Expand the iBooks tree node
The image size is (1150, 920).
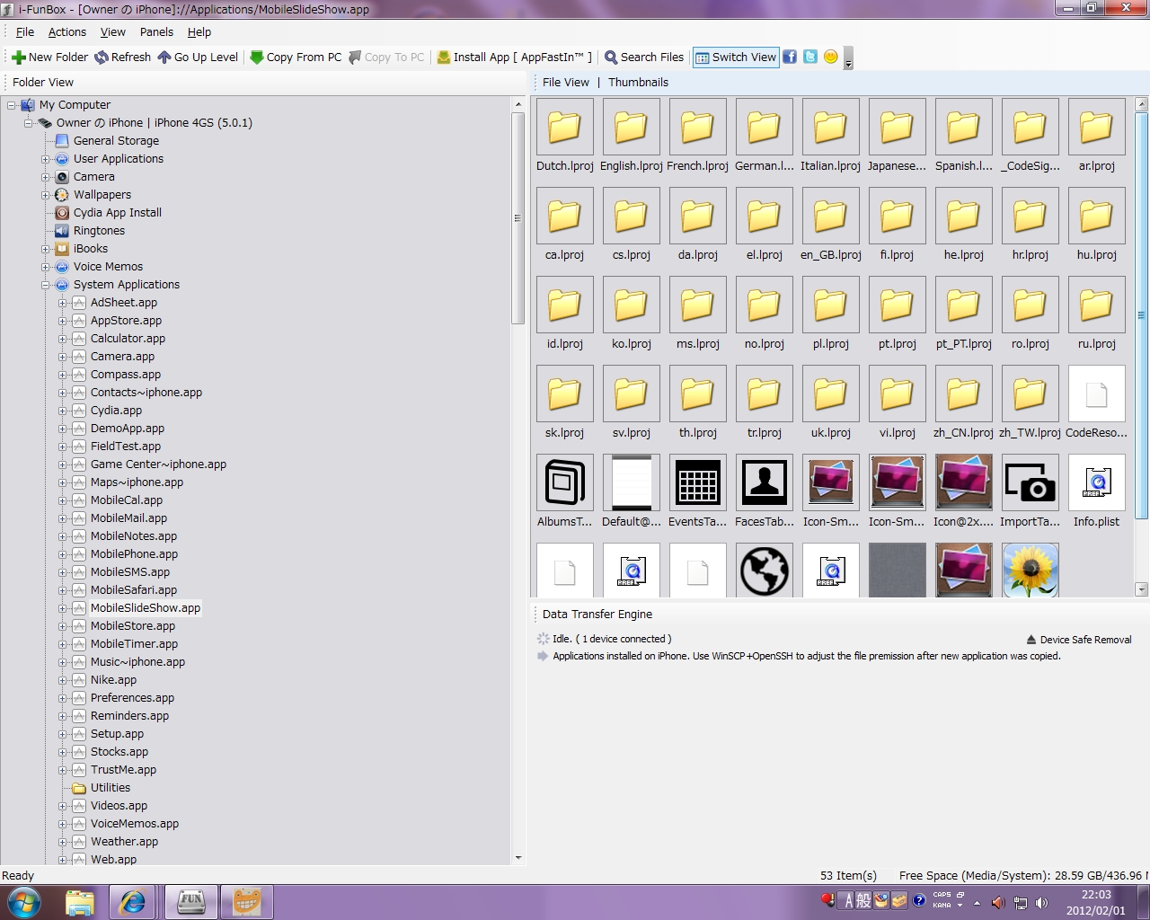pos(46,249)
